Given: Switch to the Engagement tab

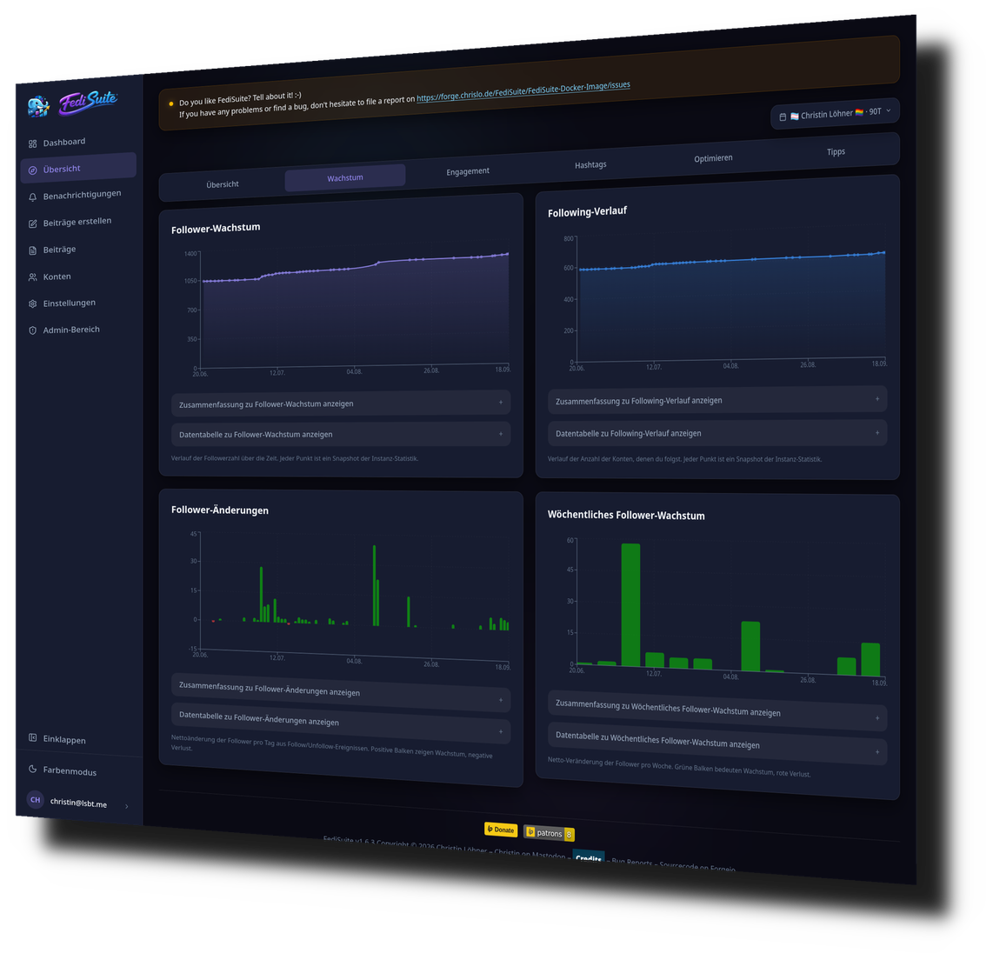Looking at the screenshot, I should (467, 171).
